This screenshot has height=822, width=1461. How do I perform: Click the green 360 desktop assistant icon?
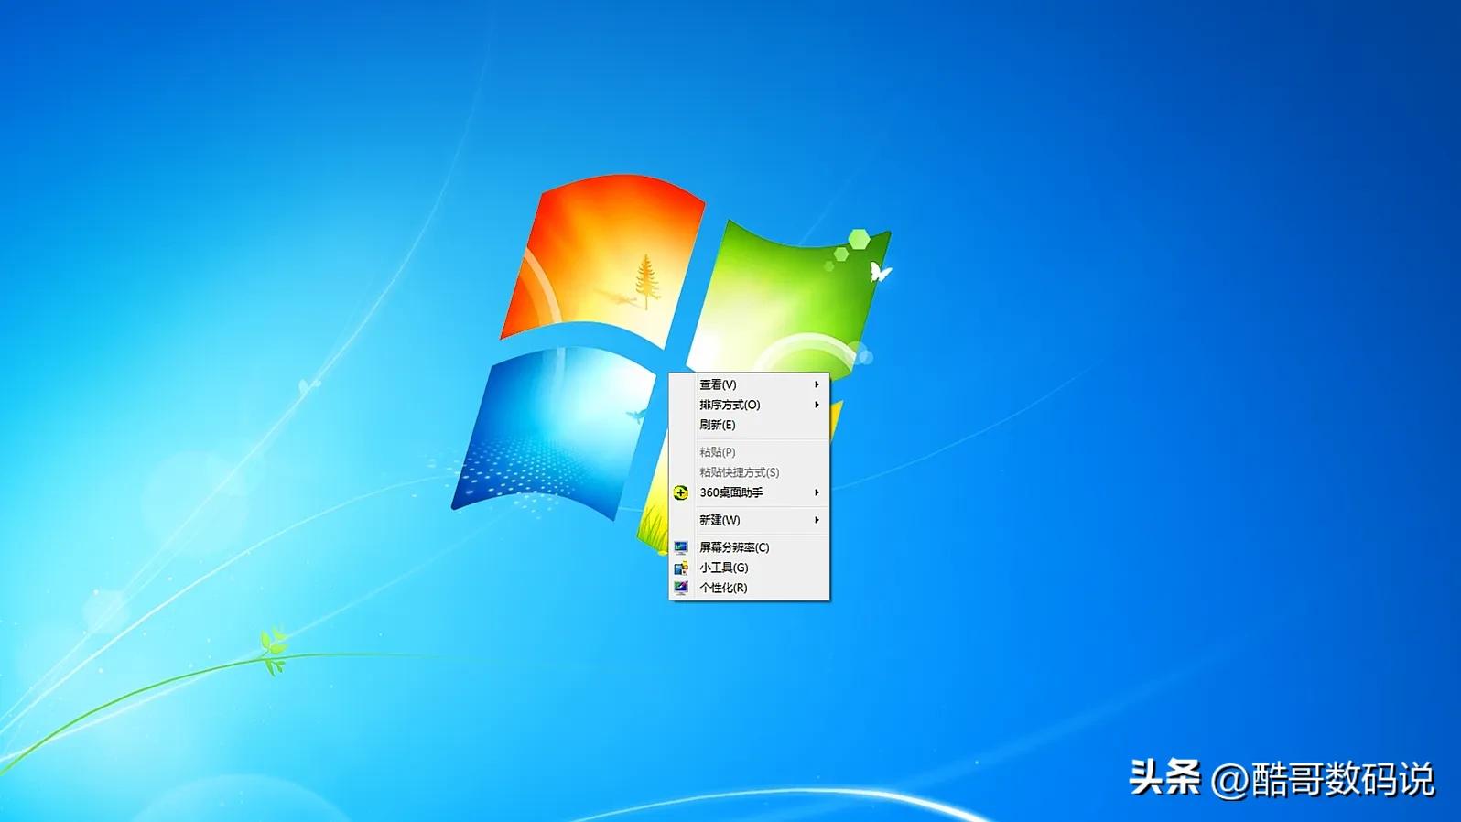(681, 492)
